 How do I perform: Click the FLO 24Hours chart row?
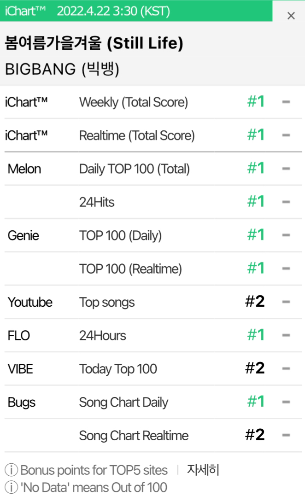(153, 335)
